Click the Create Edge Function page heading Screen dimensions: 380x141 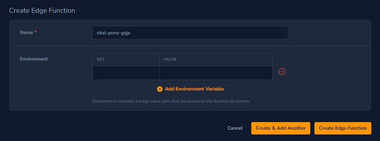coord(42,10)
